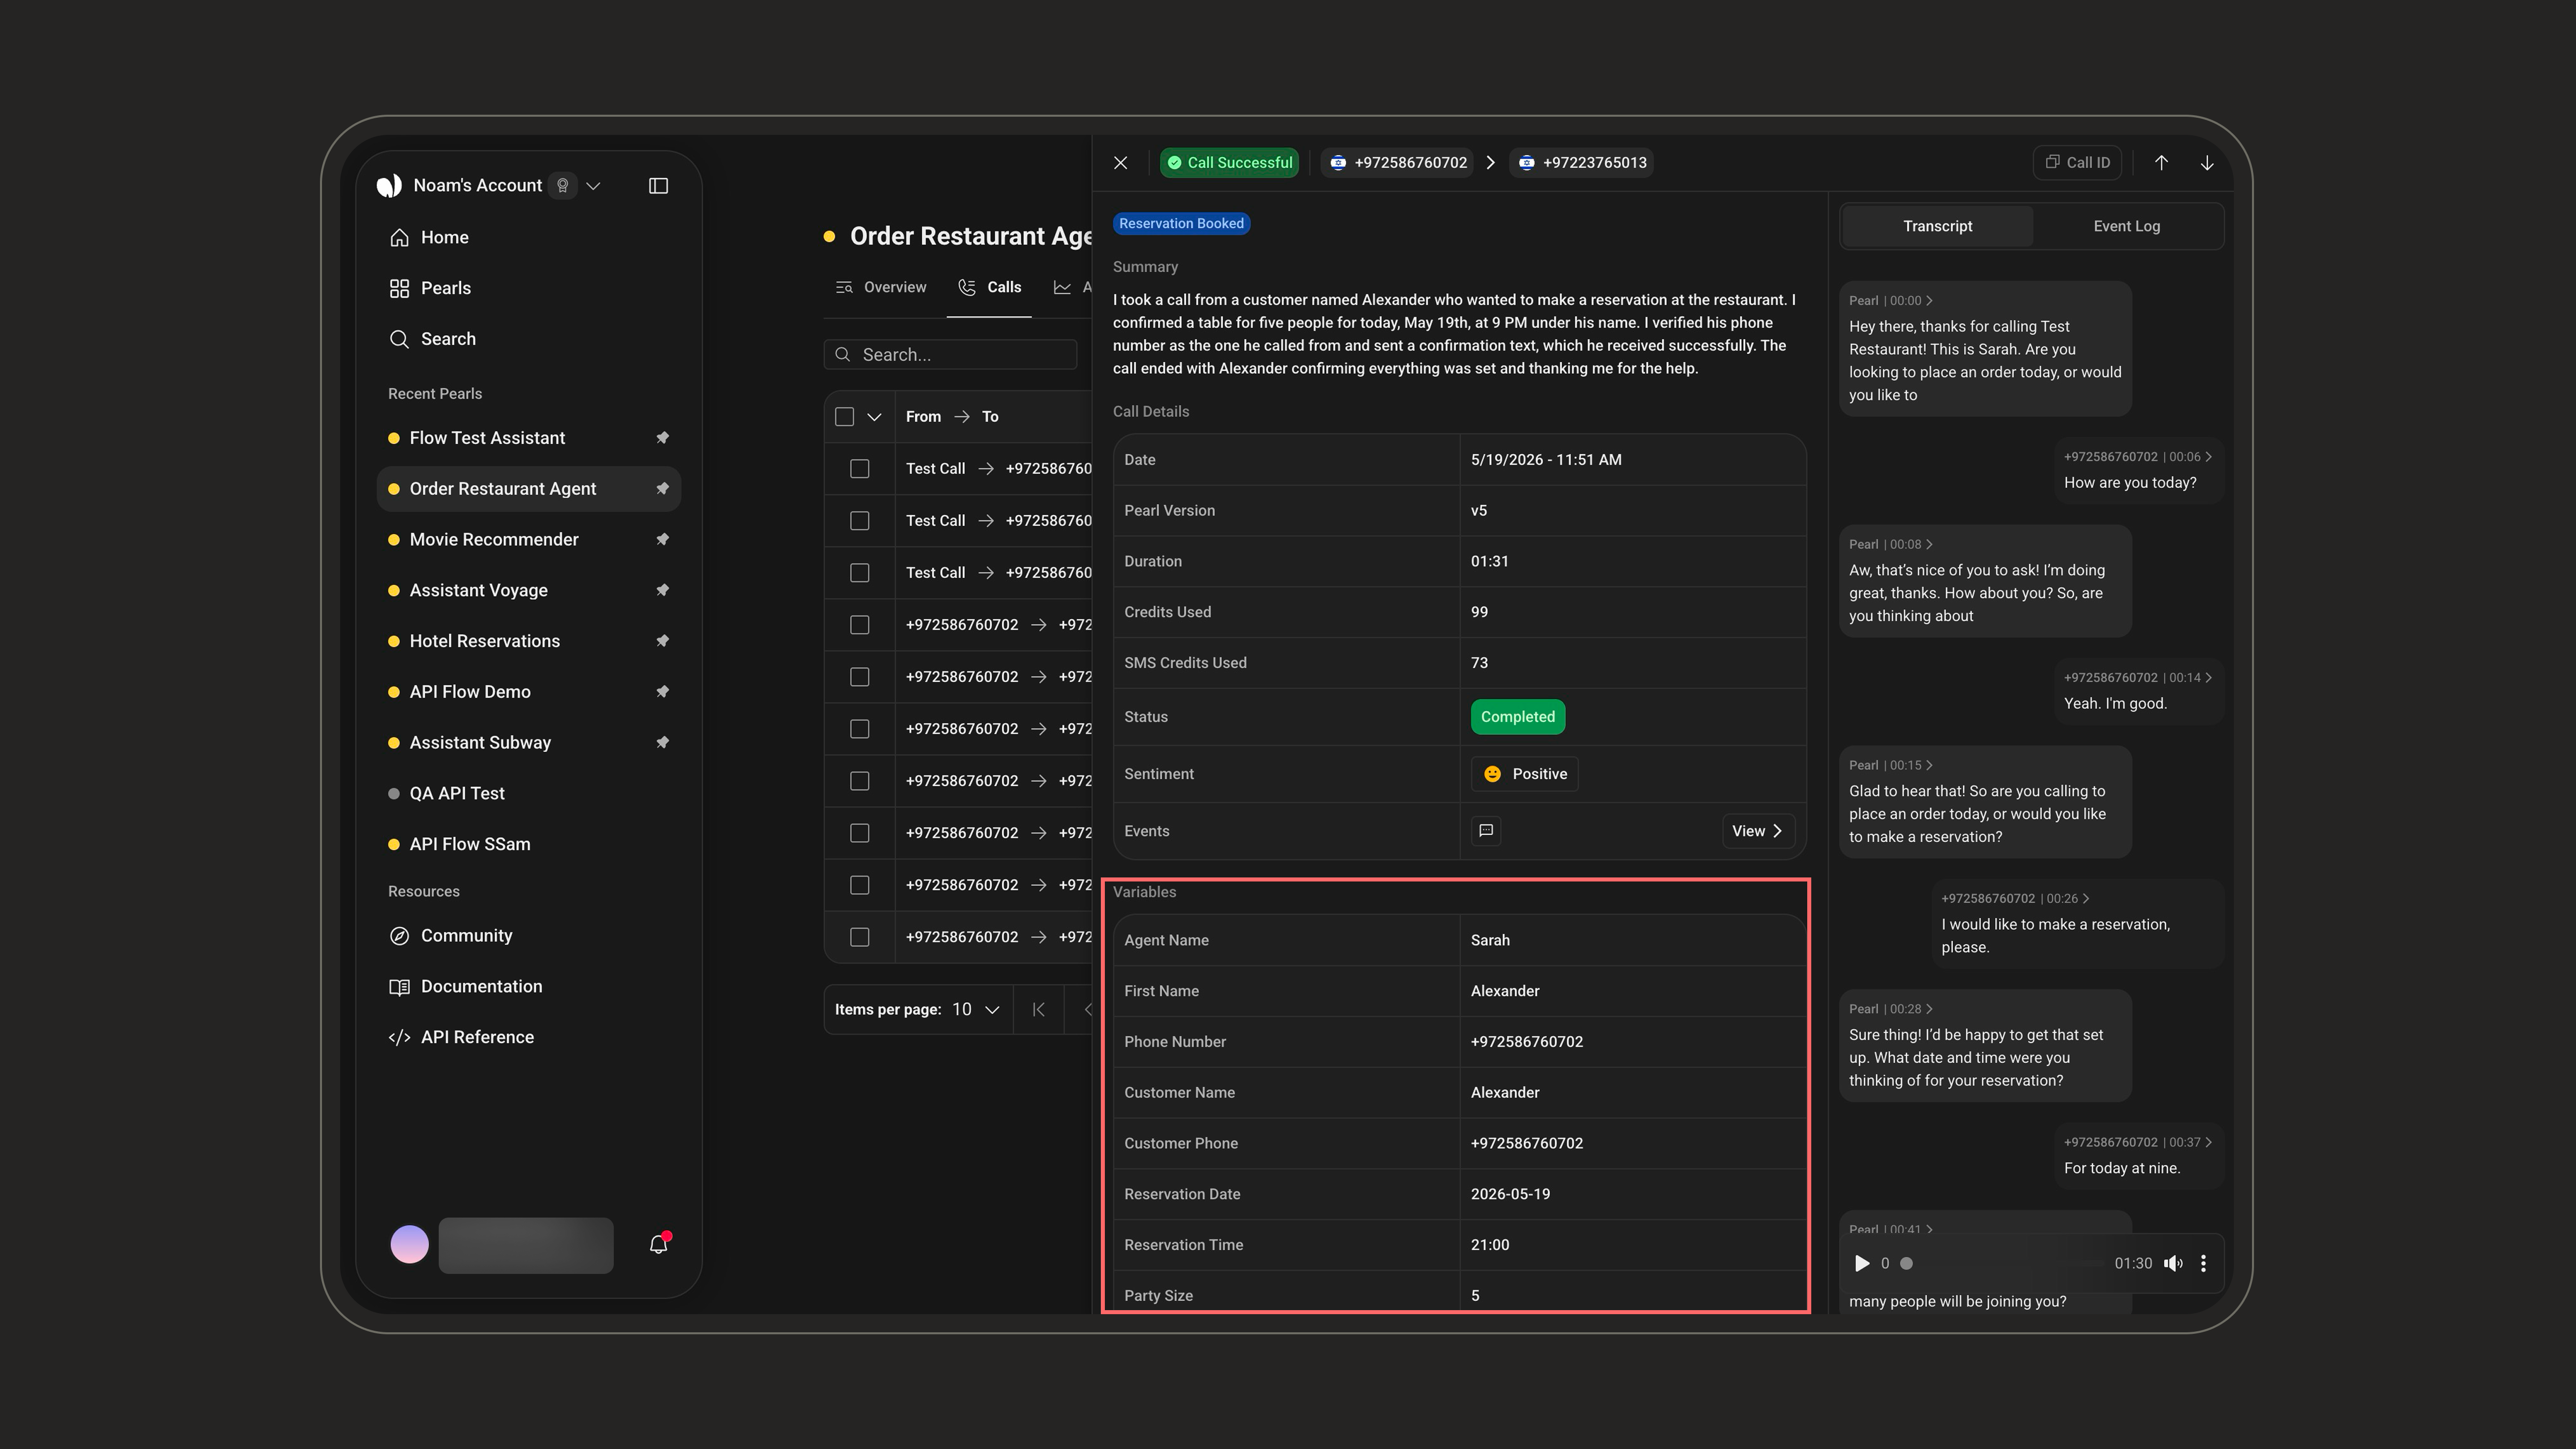
Task: Unpin Flow Test Assistant pin icon
Action: [662, 438]
